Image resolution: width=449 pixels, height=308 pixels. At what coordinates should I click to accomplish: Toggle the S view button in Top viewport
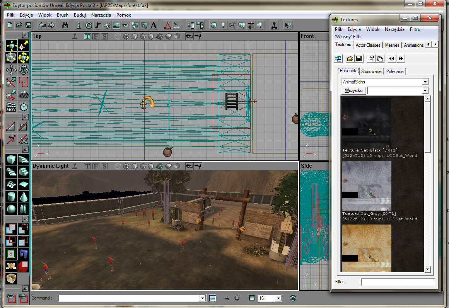coord(104,36)
